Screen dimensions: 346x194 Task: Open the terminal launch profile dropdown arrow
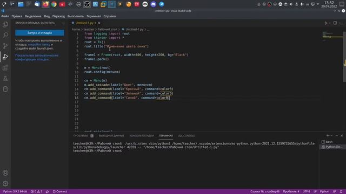point(331,136)
